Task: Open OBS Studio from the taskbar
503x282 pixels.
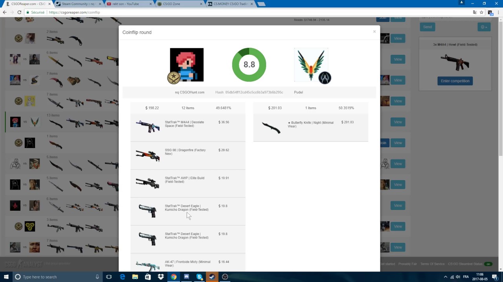Action: (x=225, y=277)
